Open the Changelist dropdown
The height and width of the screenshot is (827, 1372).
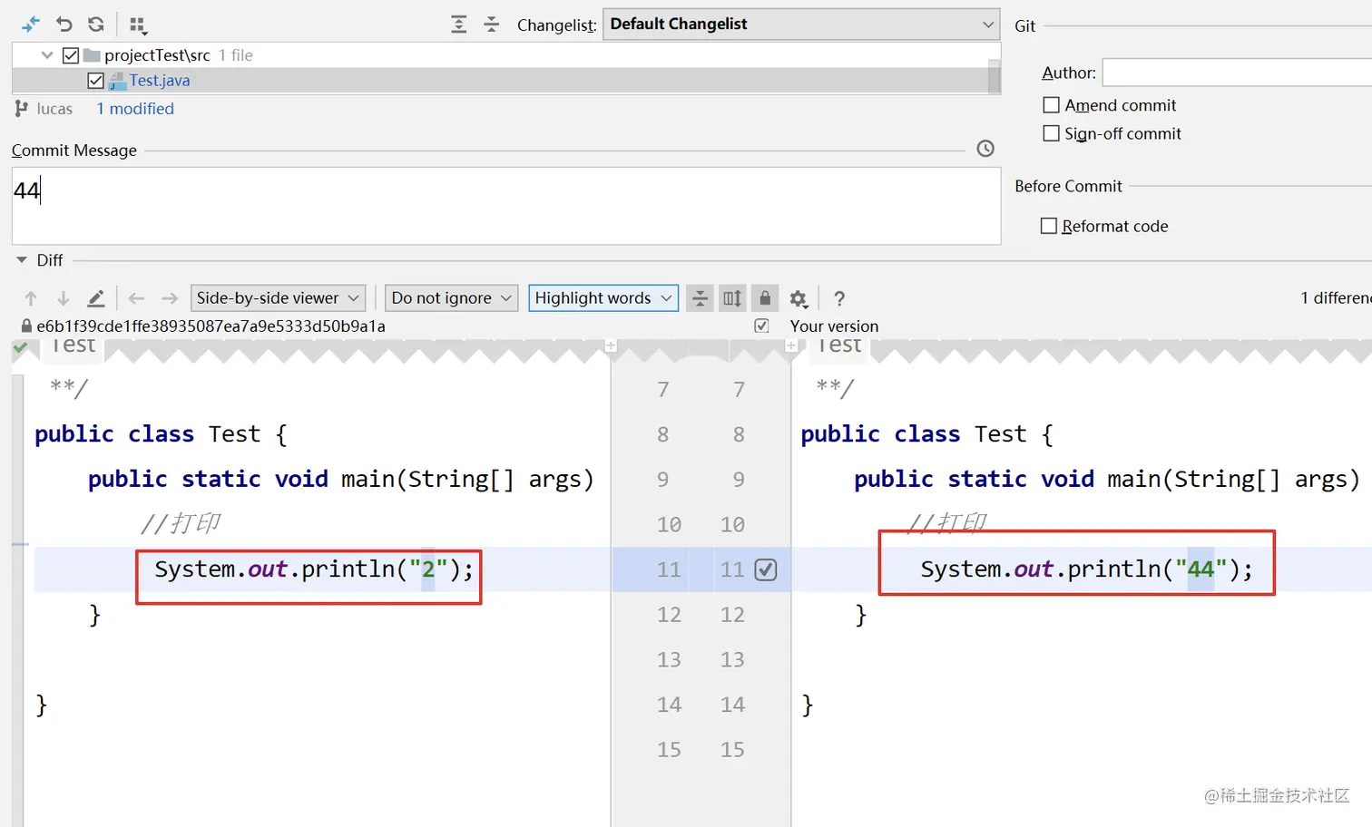click(801, 24)
